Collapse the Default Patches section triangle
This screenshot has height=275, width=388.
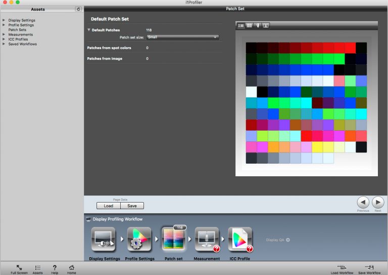pos(88,30)
